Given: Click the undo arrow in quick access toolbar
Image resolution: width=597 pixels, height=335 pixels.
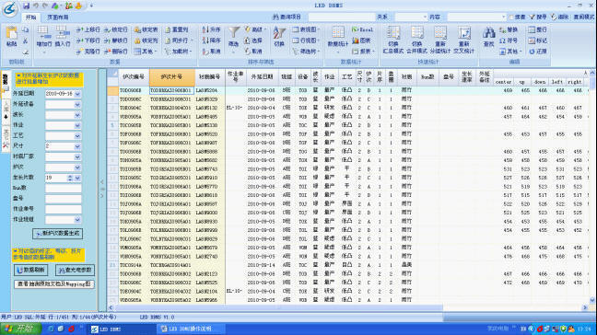Looking at the screenshot, I should (x=36, y=6).
